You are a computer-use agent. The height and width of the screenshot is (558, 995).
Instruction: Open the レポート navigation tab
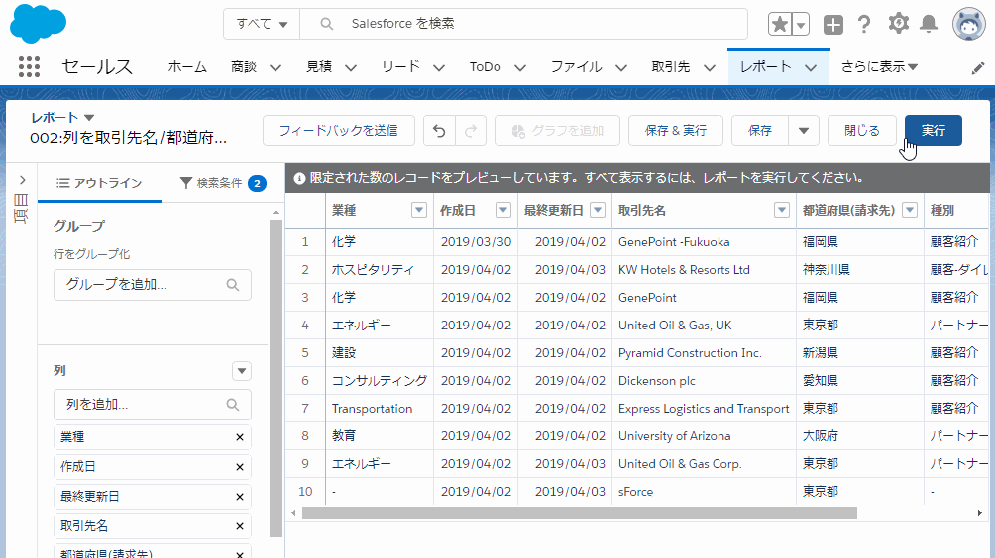coord(765,67)
